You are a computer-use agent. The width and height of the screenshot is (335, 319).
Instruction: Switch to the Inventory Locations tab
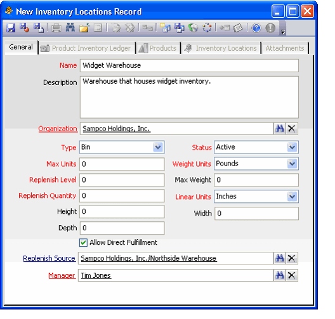pyautogui.click(x=221, y=48)
